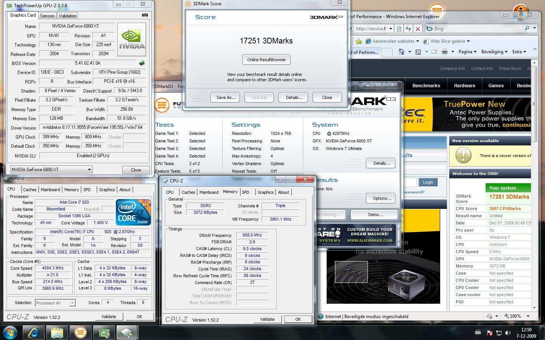Expand the Web Slice-galerie dropdown
Image resolution: width=545 pixels, height=340 pixels.
(x=468, y=41)
